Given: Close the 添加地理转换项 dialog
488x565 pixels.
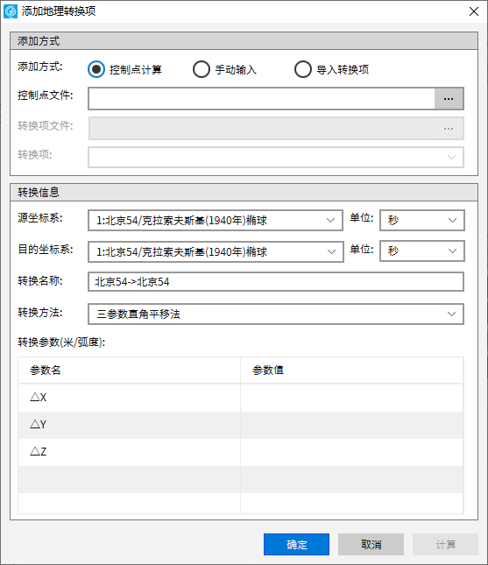Looking at the screenshot, I should [x=474, y=11].
